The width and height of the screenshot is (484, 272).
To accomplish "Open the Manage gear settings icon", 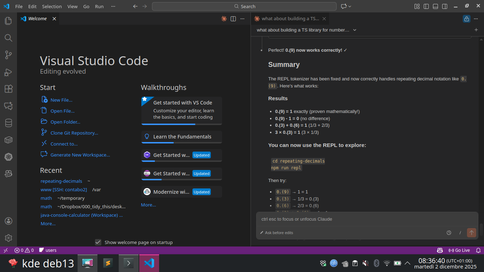I will [x=8, y=238].
